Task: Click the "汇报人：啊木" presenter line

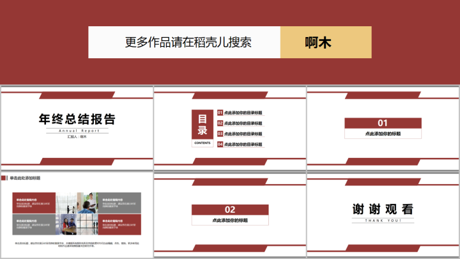Action: tap(77, 136)
